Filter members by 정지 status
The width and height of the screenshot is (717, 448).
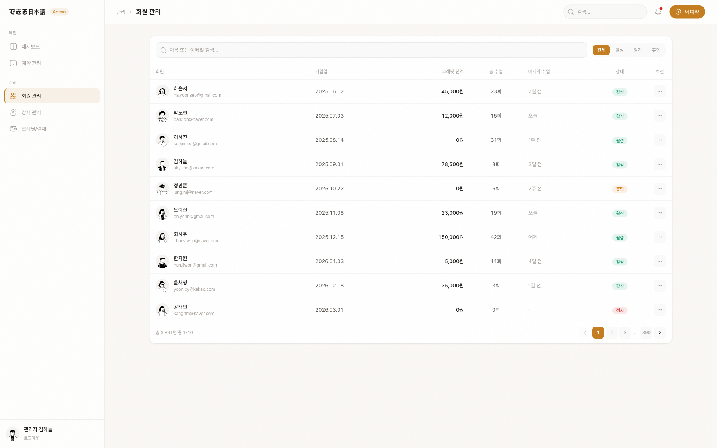pyautogui.click(x=637, y=50)
